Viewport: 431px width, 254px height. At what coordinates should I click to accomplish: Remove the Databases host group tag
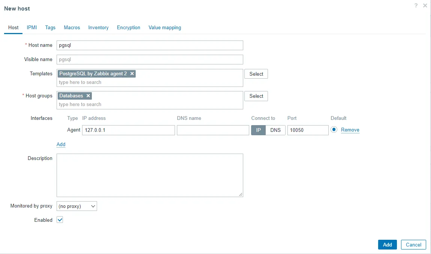pyautogui.click(x=88, y=96)
